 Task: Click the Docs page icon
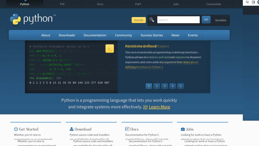(x=127, y=129)
